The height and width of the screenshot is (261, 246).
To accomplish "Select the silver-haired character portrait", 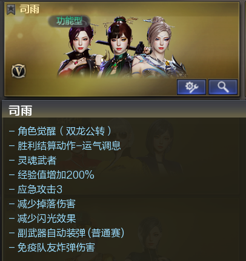I will tap(159, 47).
